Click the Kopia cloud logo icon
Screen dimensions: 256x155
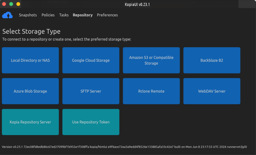tap(7, 15)
